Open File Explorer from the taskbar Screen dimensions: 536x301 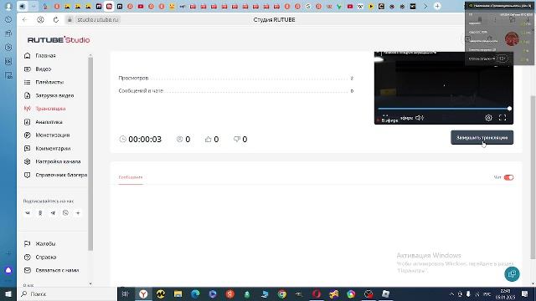coord(178,293)
